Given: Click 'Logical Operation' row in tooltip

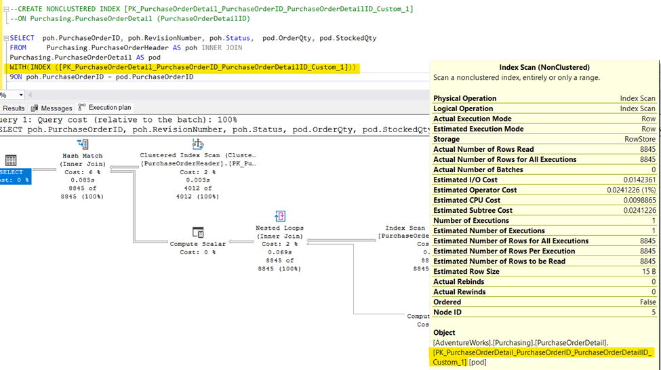Looking at the screenshot, I should (544, 108).
